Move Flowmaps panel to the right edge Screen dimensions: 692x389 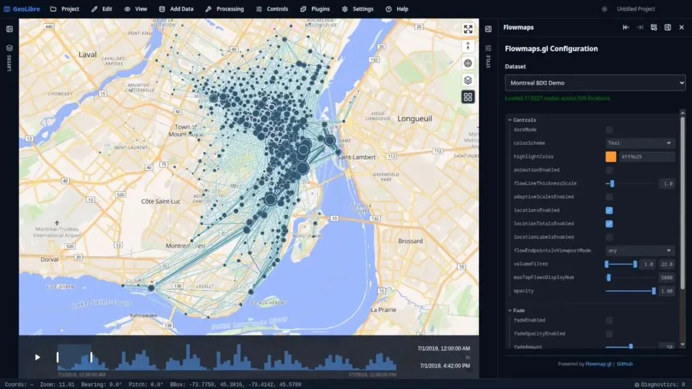click(x=640, y=28)
